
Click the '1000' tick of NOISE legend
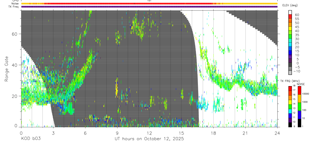(x=305, y=102)
